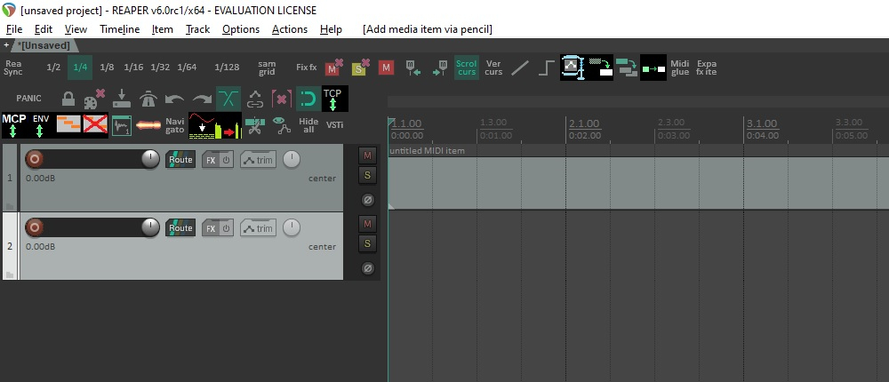The width and height of the screenshot is (889, 382).
Task: Set grid to 1/16
Action: click(x=133, y=68)
